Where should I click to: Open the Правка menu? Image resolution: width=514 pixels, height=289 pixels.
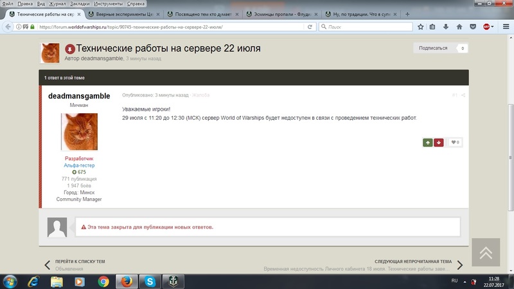pos(25,4)
